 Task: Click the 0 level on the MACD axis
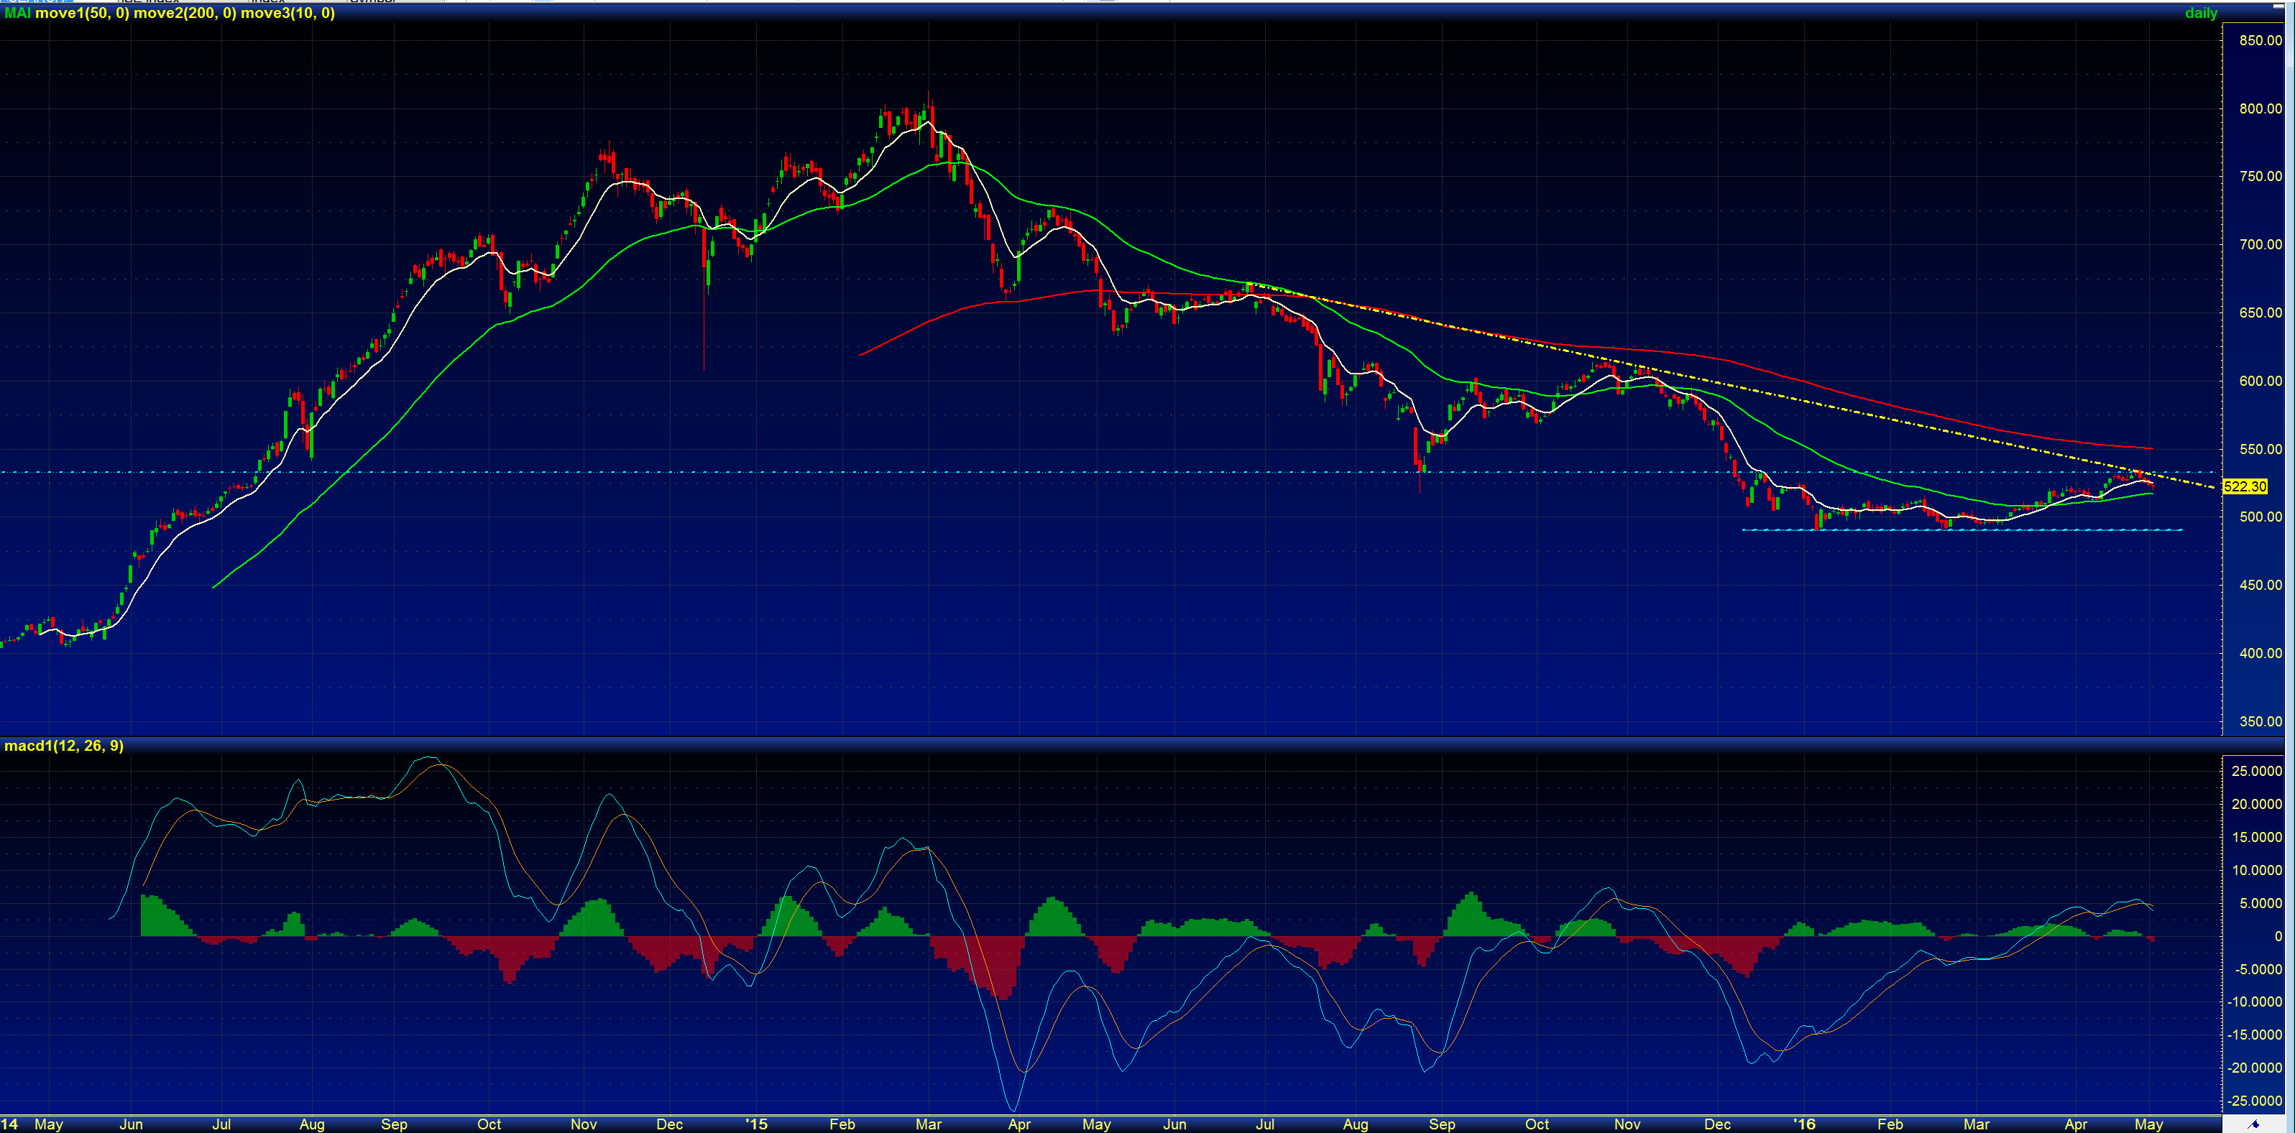[2278, 936]
